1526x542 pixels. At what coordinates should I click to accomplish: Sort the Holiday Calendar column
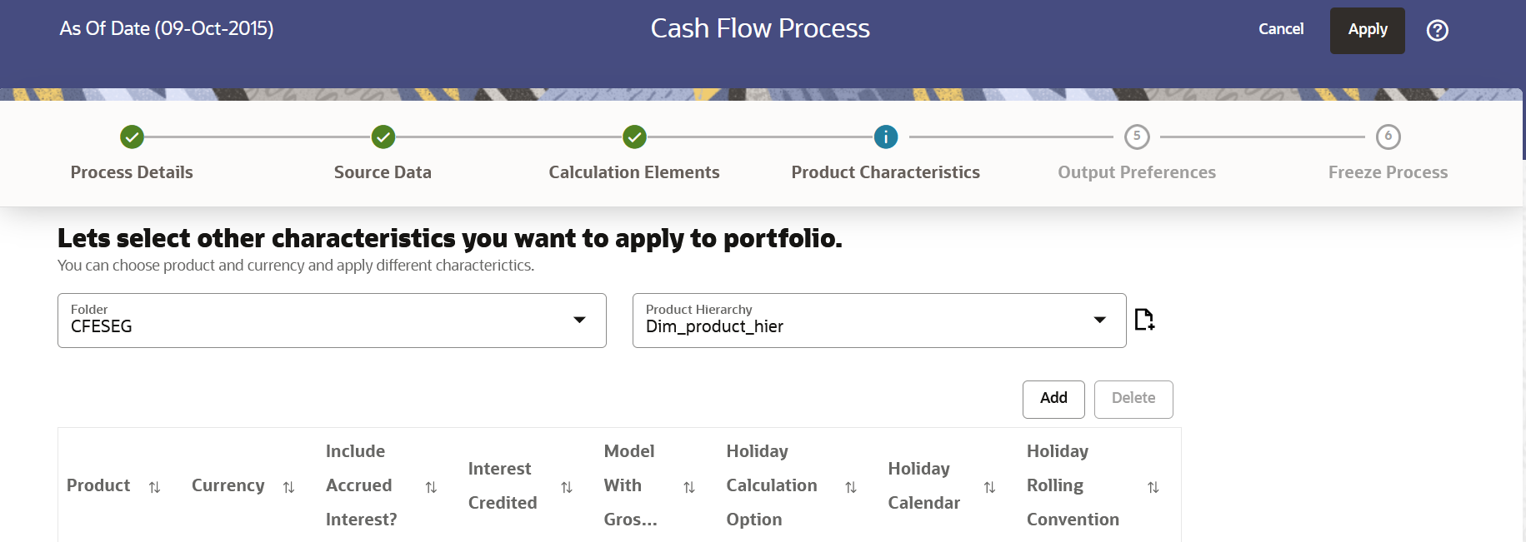click(x=989, y=486)
